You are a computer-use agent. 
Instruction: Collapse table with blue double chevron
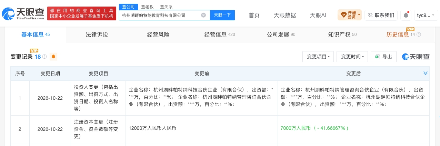pyautogui.click(x=426, y=73)
